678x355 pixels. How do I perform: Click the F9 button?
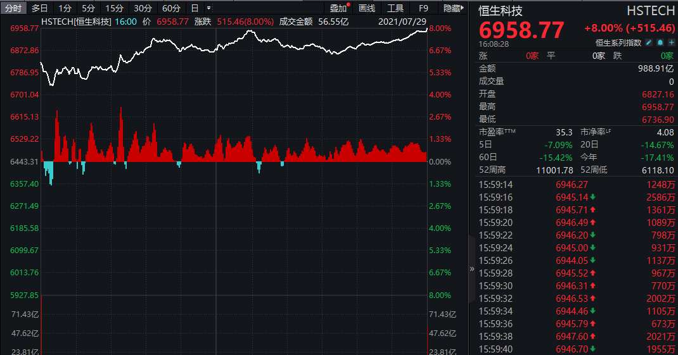pyautogui.click(x=423, y=8)
